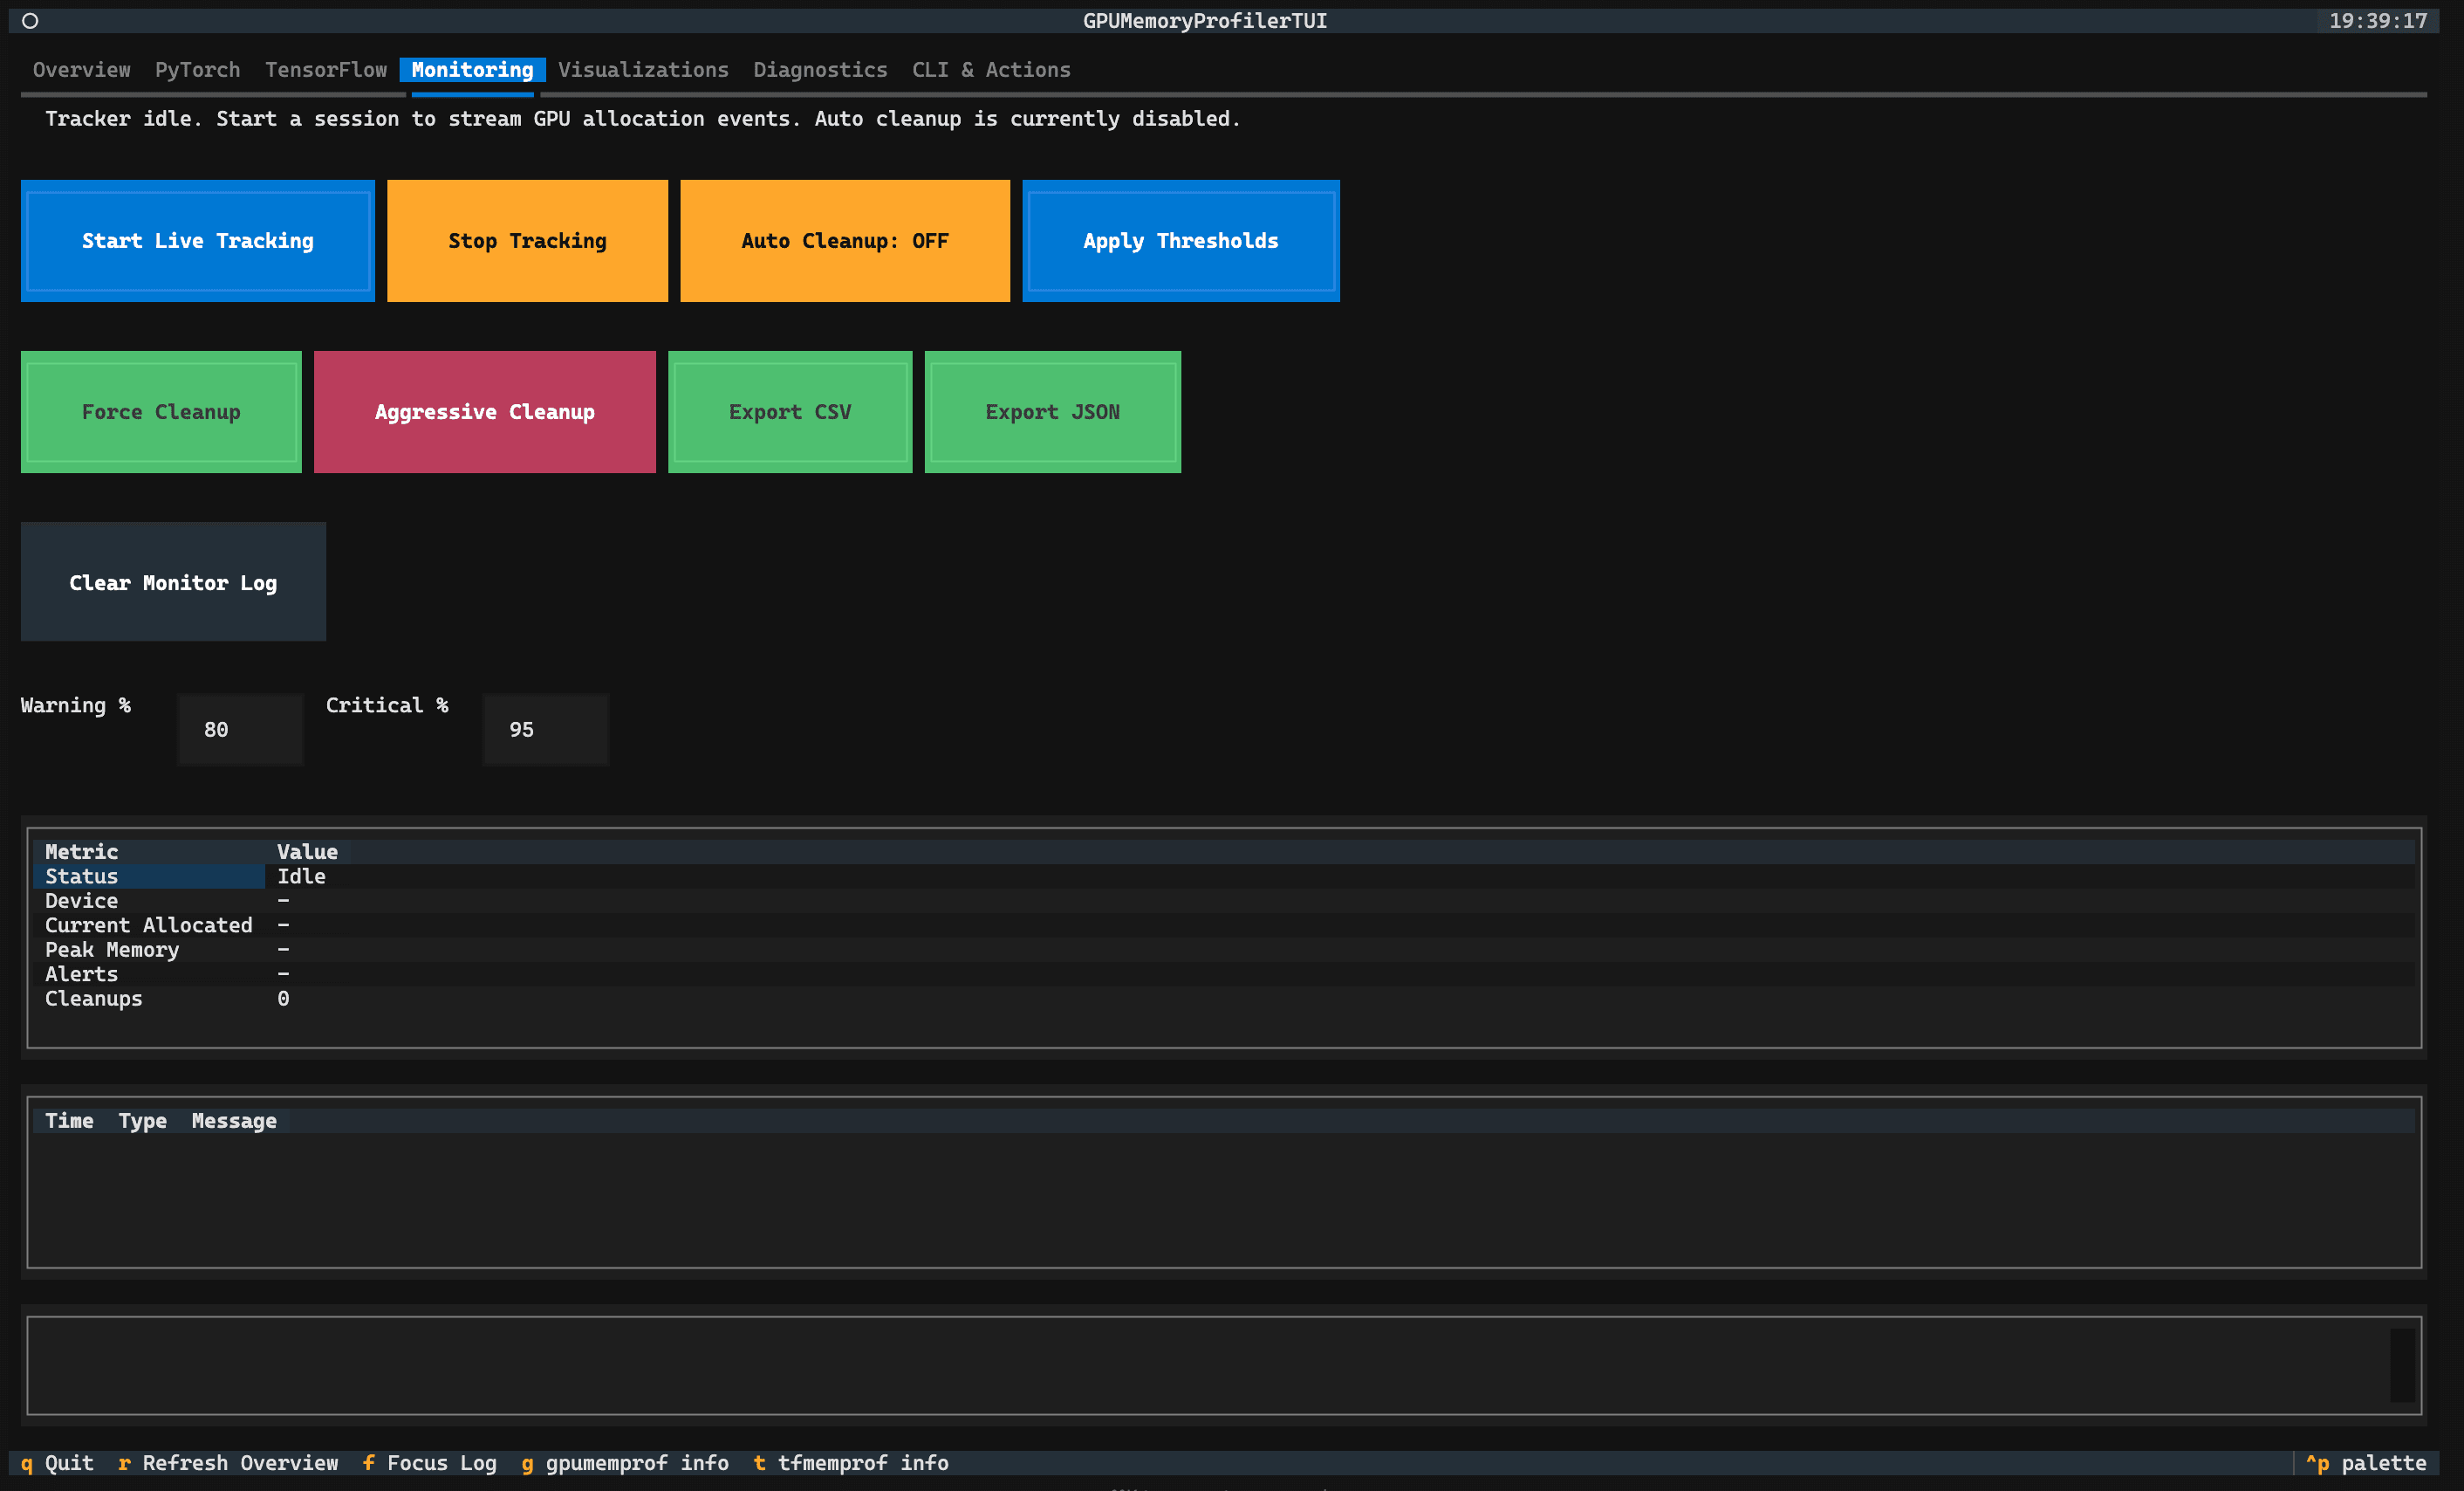Apply warning and critical thresholds
2464x1491 pixels.
(x=1180, y=240)
